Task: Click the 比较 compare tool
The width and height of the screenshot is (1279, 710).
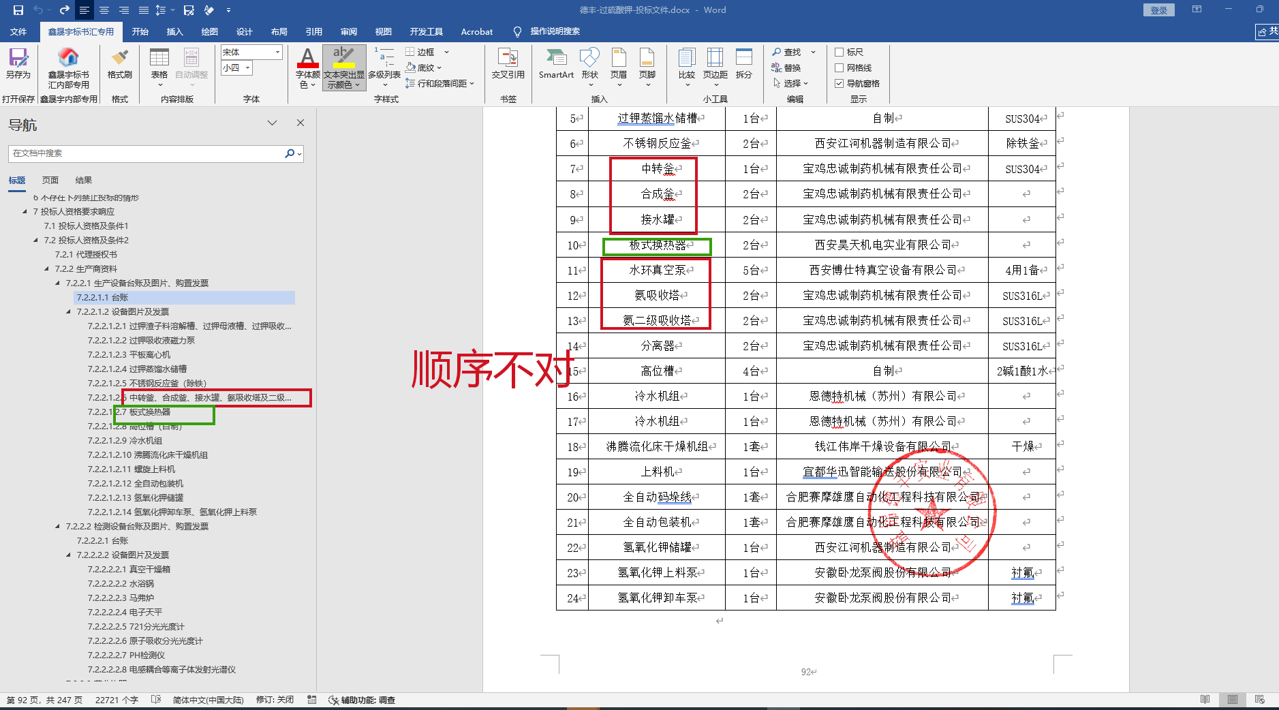Action: point(687,67)
